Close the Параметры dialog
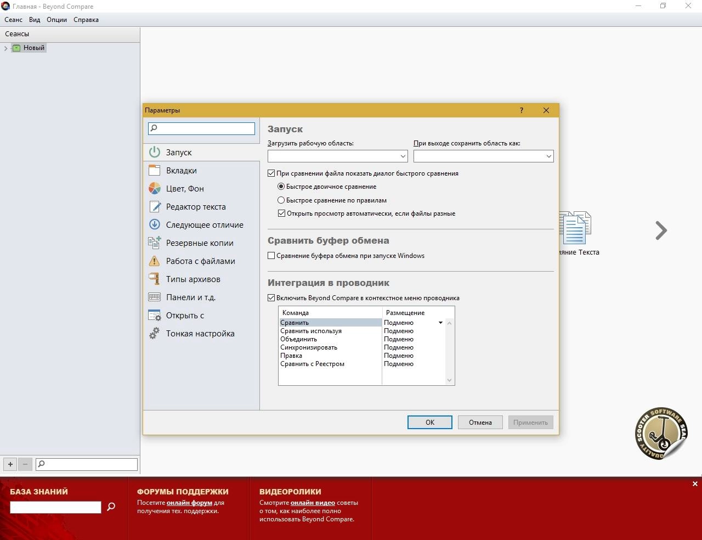The height and width of the screenshot is (540, 702). pos(546,110)
